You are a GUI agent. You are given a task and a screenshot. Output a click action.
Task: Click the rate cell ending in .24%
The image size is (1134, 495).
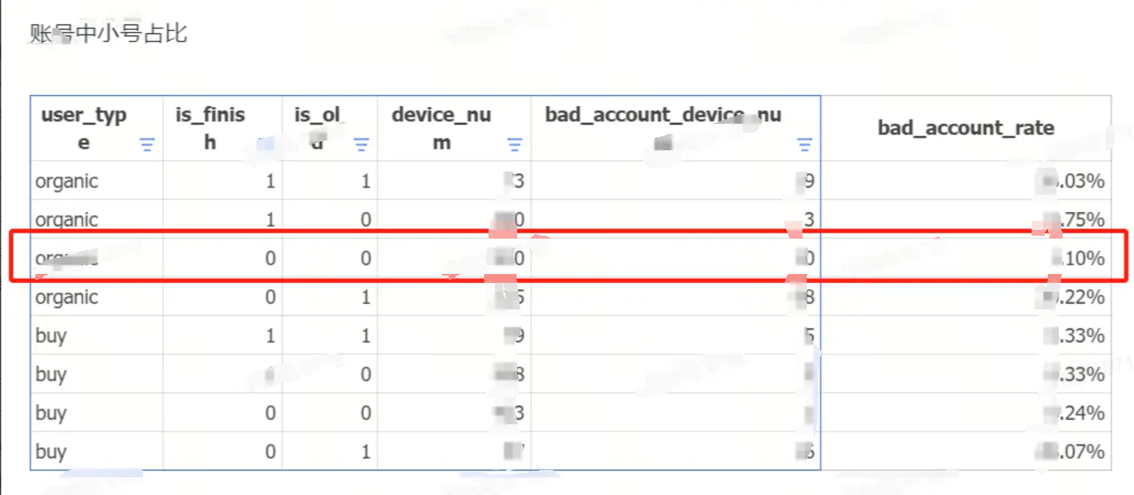1076,413
